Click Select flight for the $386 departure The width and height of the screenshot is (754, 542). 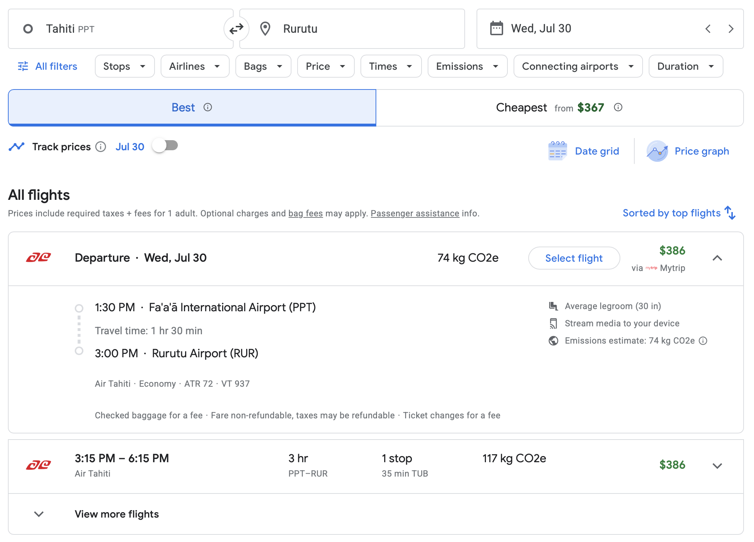[x=574, y=258]
